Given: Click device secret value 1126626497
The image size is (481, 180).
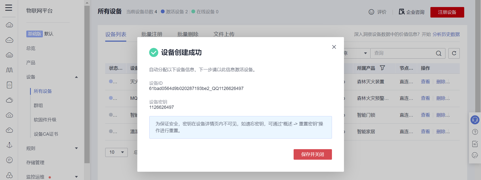Looking at the screenshot, I should [x=162, y=107].
